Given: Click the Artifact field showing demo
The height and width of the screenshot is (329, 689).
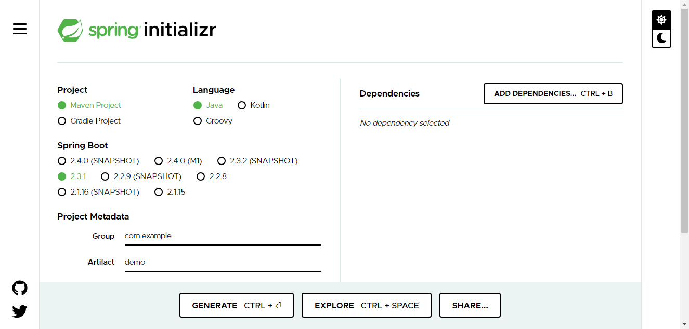Looking at the screenshot, I should pos(222,262).
